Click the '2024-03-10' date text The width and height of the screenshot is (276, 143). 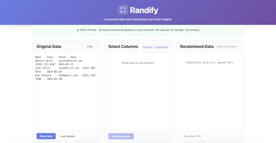[54, 79]
